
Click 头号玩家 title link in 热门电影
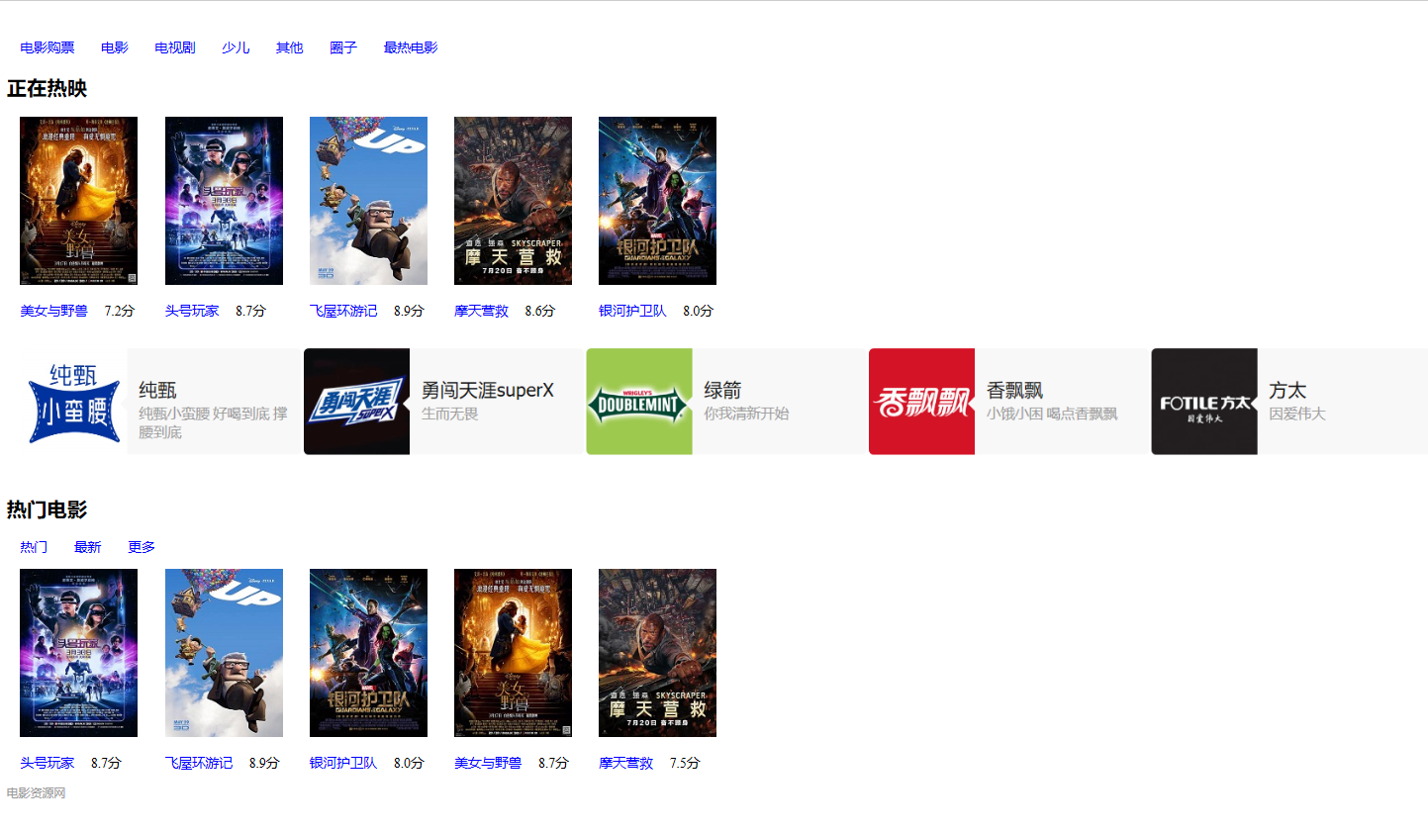[x=48, y=763]
